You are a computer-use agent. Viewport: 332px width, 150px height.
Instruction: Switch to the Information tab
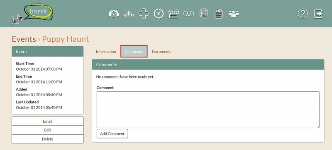106,52
